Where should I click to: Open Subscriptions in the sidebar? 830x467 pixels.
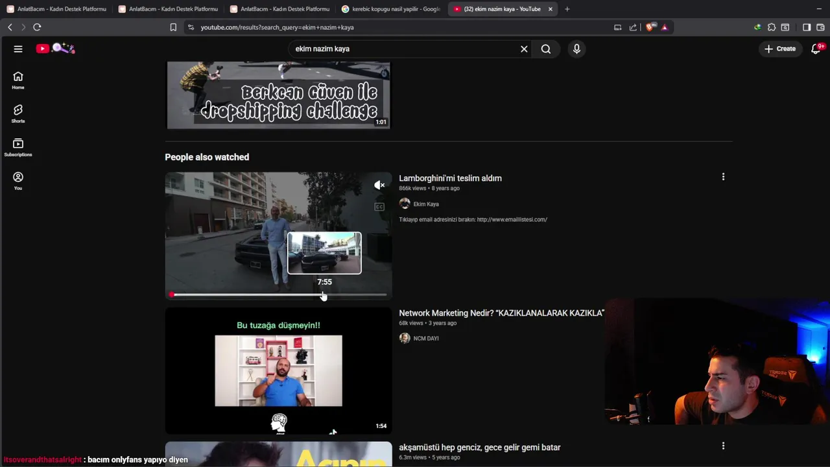point(18,148)
